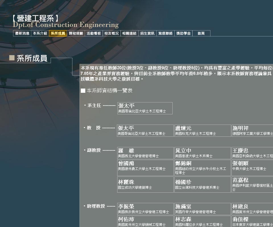Open the 活動看板 tab
Viewport: 273px width, 227px height.
pyautogui.click(x=94, y=33)
